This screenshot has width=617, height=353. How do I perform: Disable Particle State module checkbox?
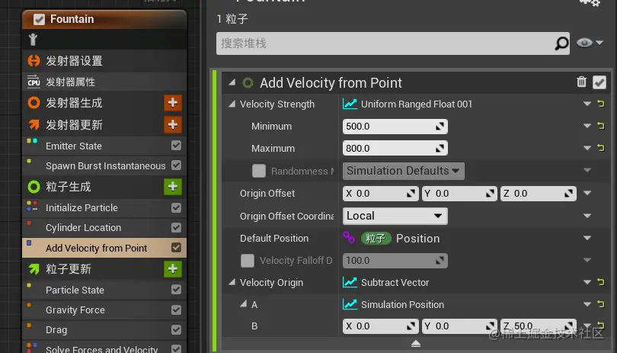[176, 290]
